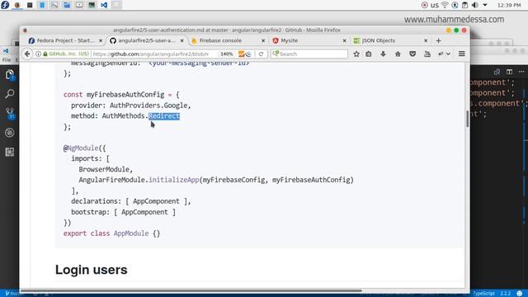Image resolution: width=528 pixels, height=297 pixels.
Task: Open a new Firefox tab
Action: (x=438, y=40)
